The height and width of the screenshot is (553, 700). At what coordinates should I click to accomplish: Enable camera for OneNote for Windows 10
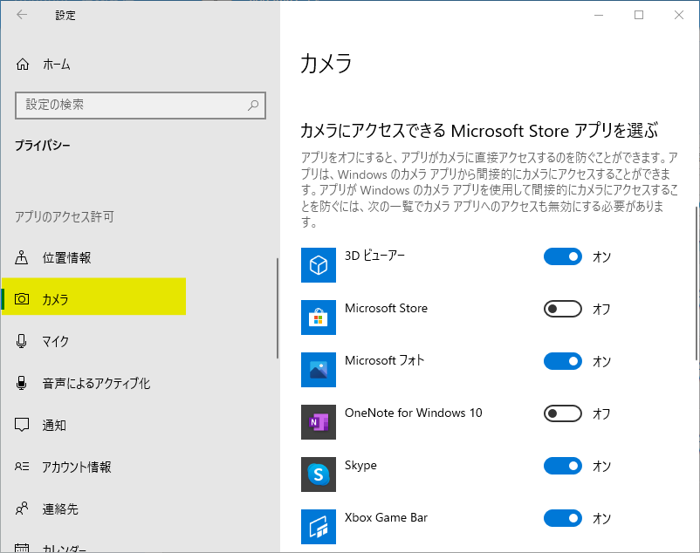point(562,413)
